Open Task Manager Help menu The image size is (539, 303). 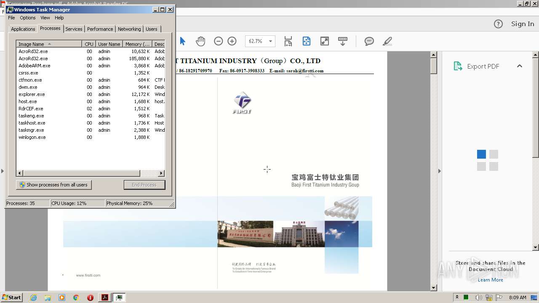[59, 18]
